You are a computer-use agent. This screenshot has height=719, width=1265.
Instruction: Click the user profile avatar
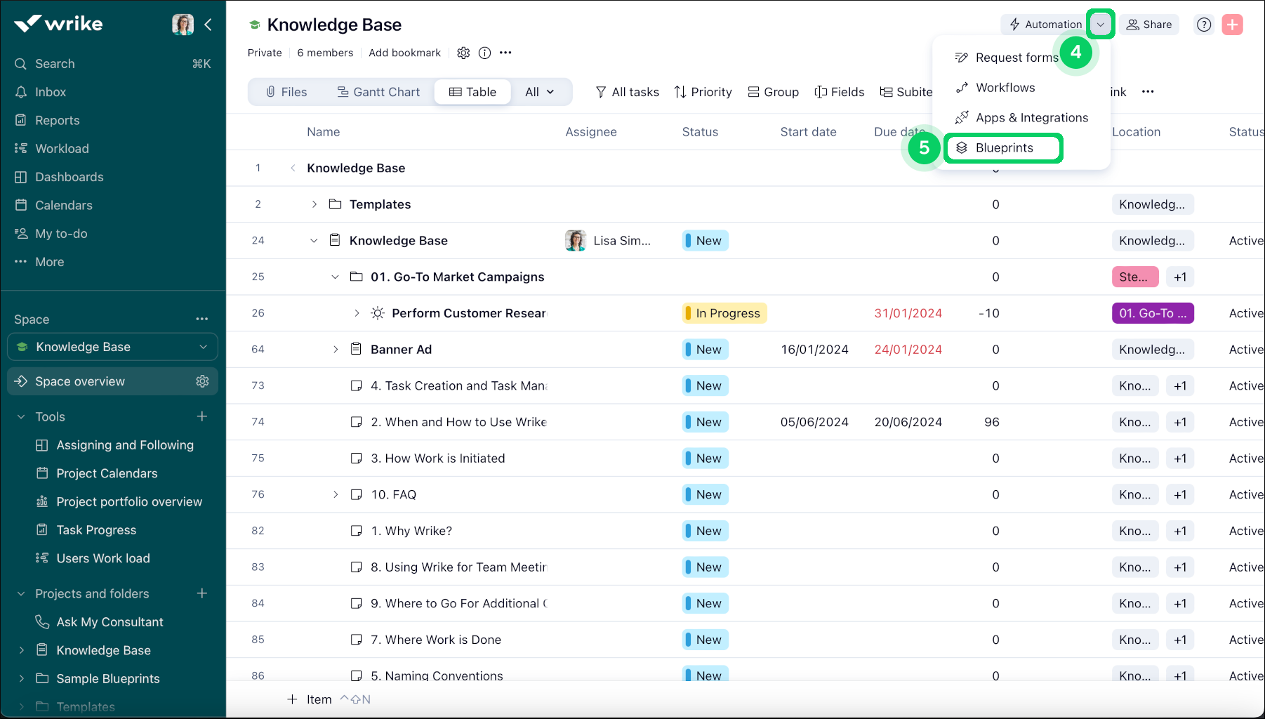click(x=183, y=25)
